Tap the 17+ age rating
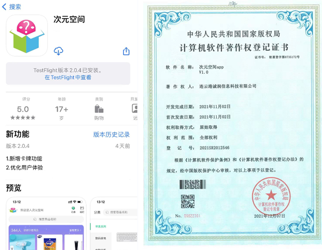This screenshot has height=250, width=322. coord(61,109)
